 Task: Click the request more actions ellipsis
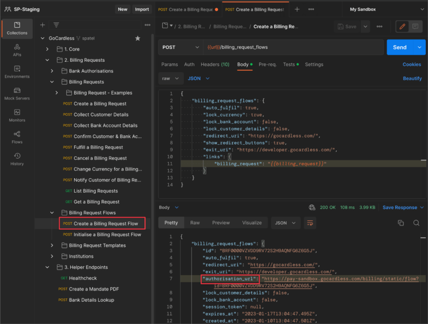[380, 27]
